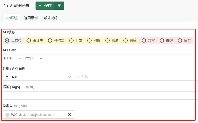The image size is (198, 123).
Task: Click the 分组 / API 名称 label
Action: 14,68
